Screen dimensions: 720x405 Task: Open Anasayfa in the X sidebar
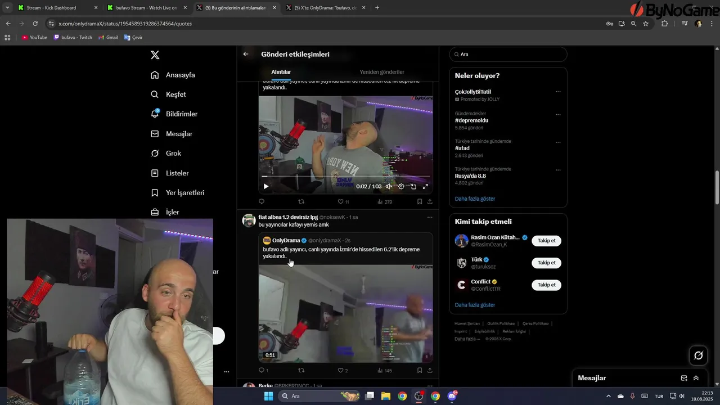pos(173,75)
